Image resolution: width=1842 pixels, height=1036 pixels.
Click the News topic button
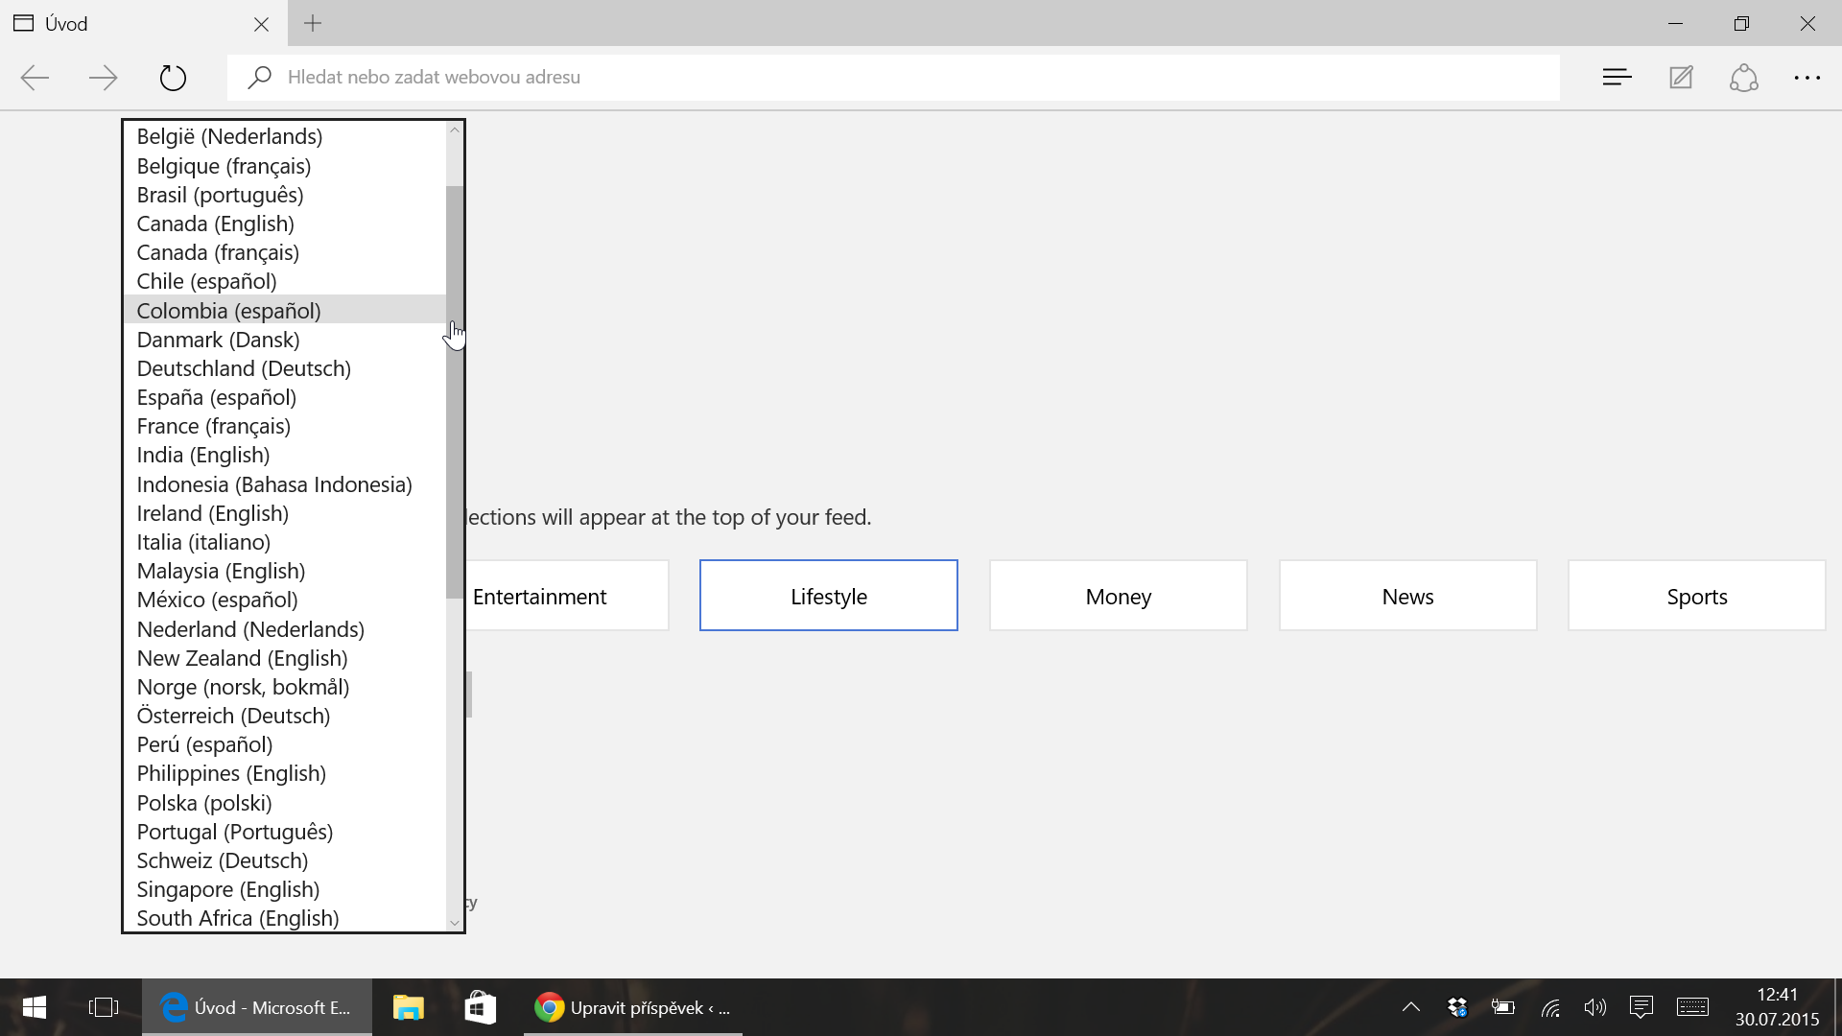tap(1407, 596)
